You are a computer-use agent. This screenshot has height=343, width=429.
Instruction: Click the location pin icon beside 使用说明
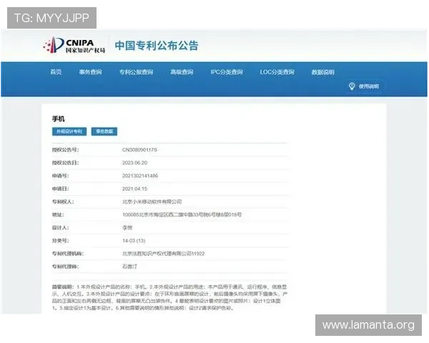coord(352,86)
